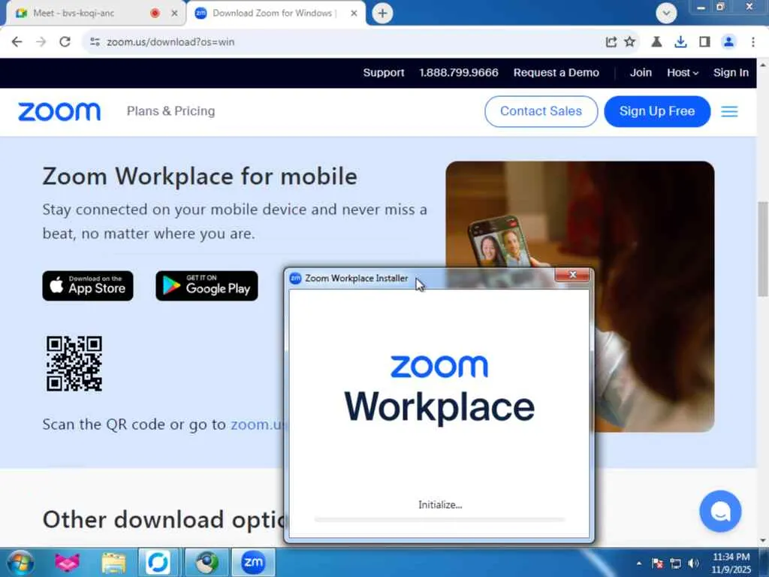
Task: Open Plans & Pricing menu
Action: pyautogui.click(x=170, y=111)
